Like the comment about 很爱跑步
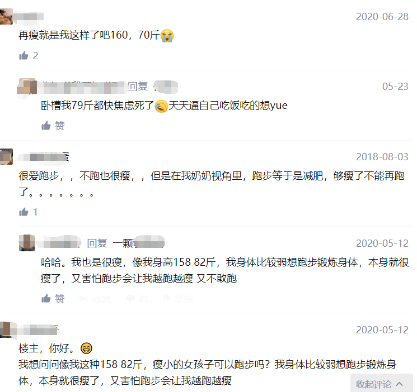This screenshot has height=392, width=417. click(24, 212)
